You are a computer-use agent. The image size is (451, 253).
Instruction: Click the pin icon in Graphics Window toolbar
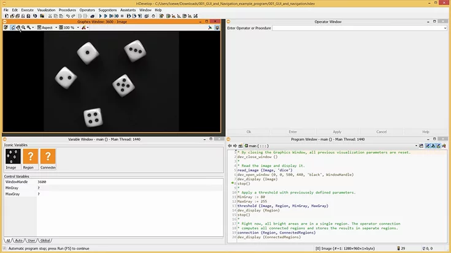click(x=217, y=28)
